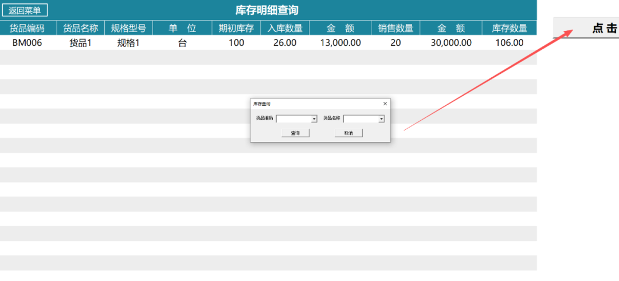Screen dimensions: 619x281
Task: Cancel the dialog with the 取消 button
Action: [348, 133]
